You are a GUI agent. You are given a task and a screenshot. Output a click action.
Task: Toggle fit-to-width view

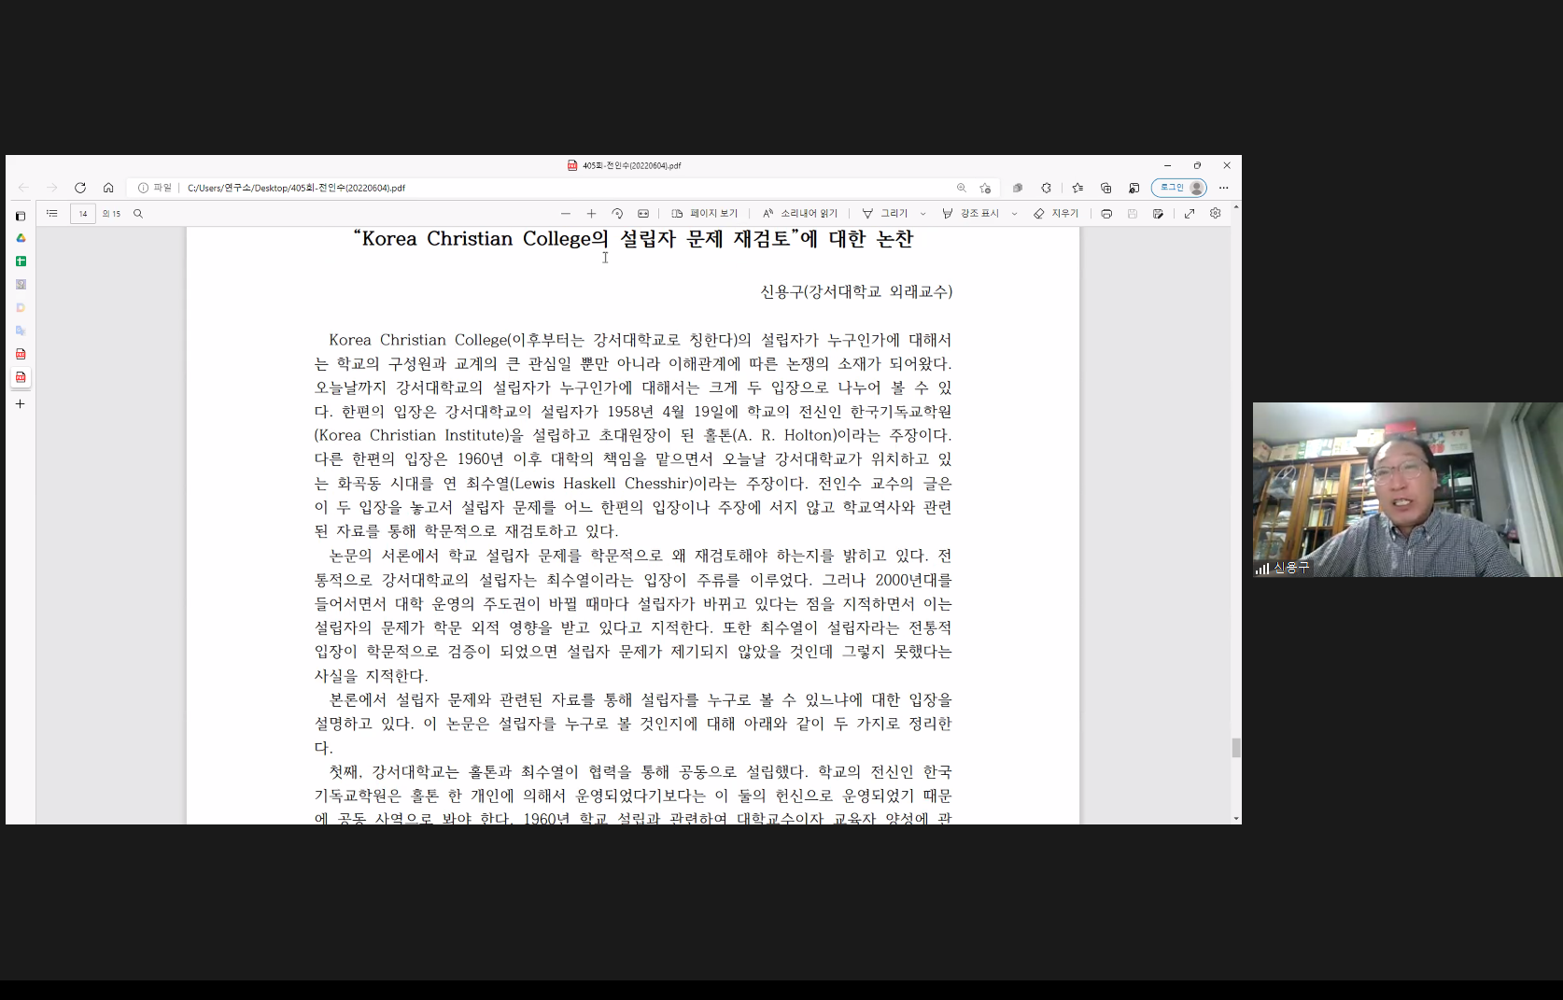click(x=643, y=214)
